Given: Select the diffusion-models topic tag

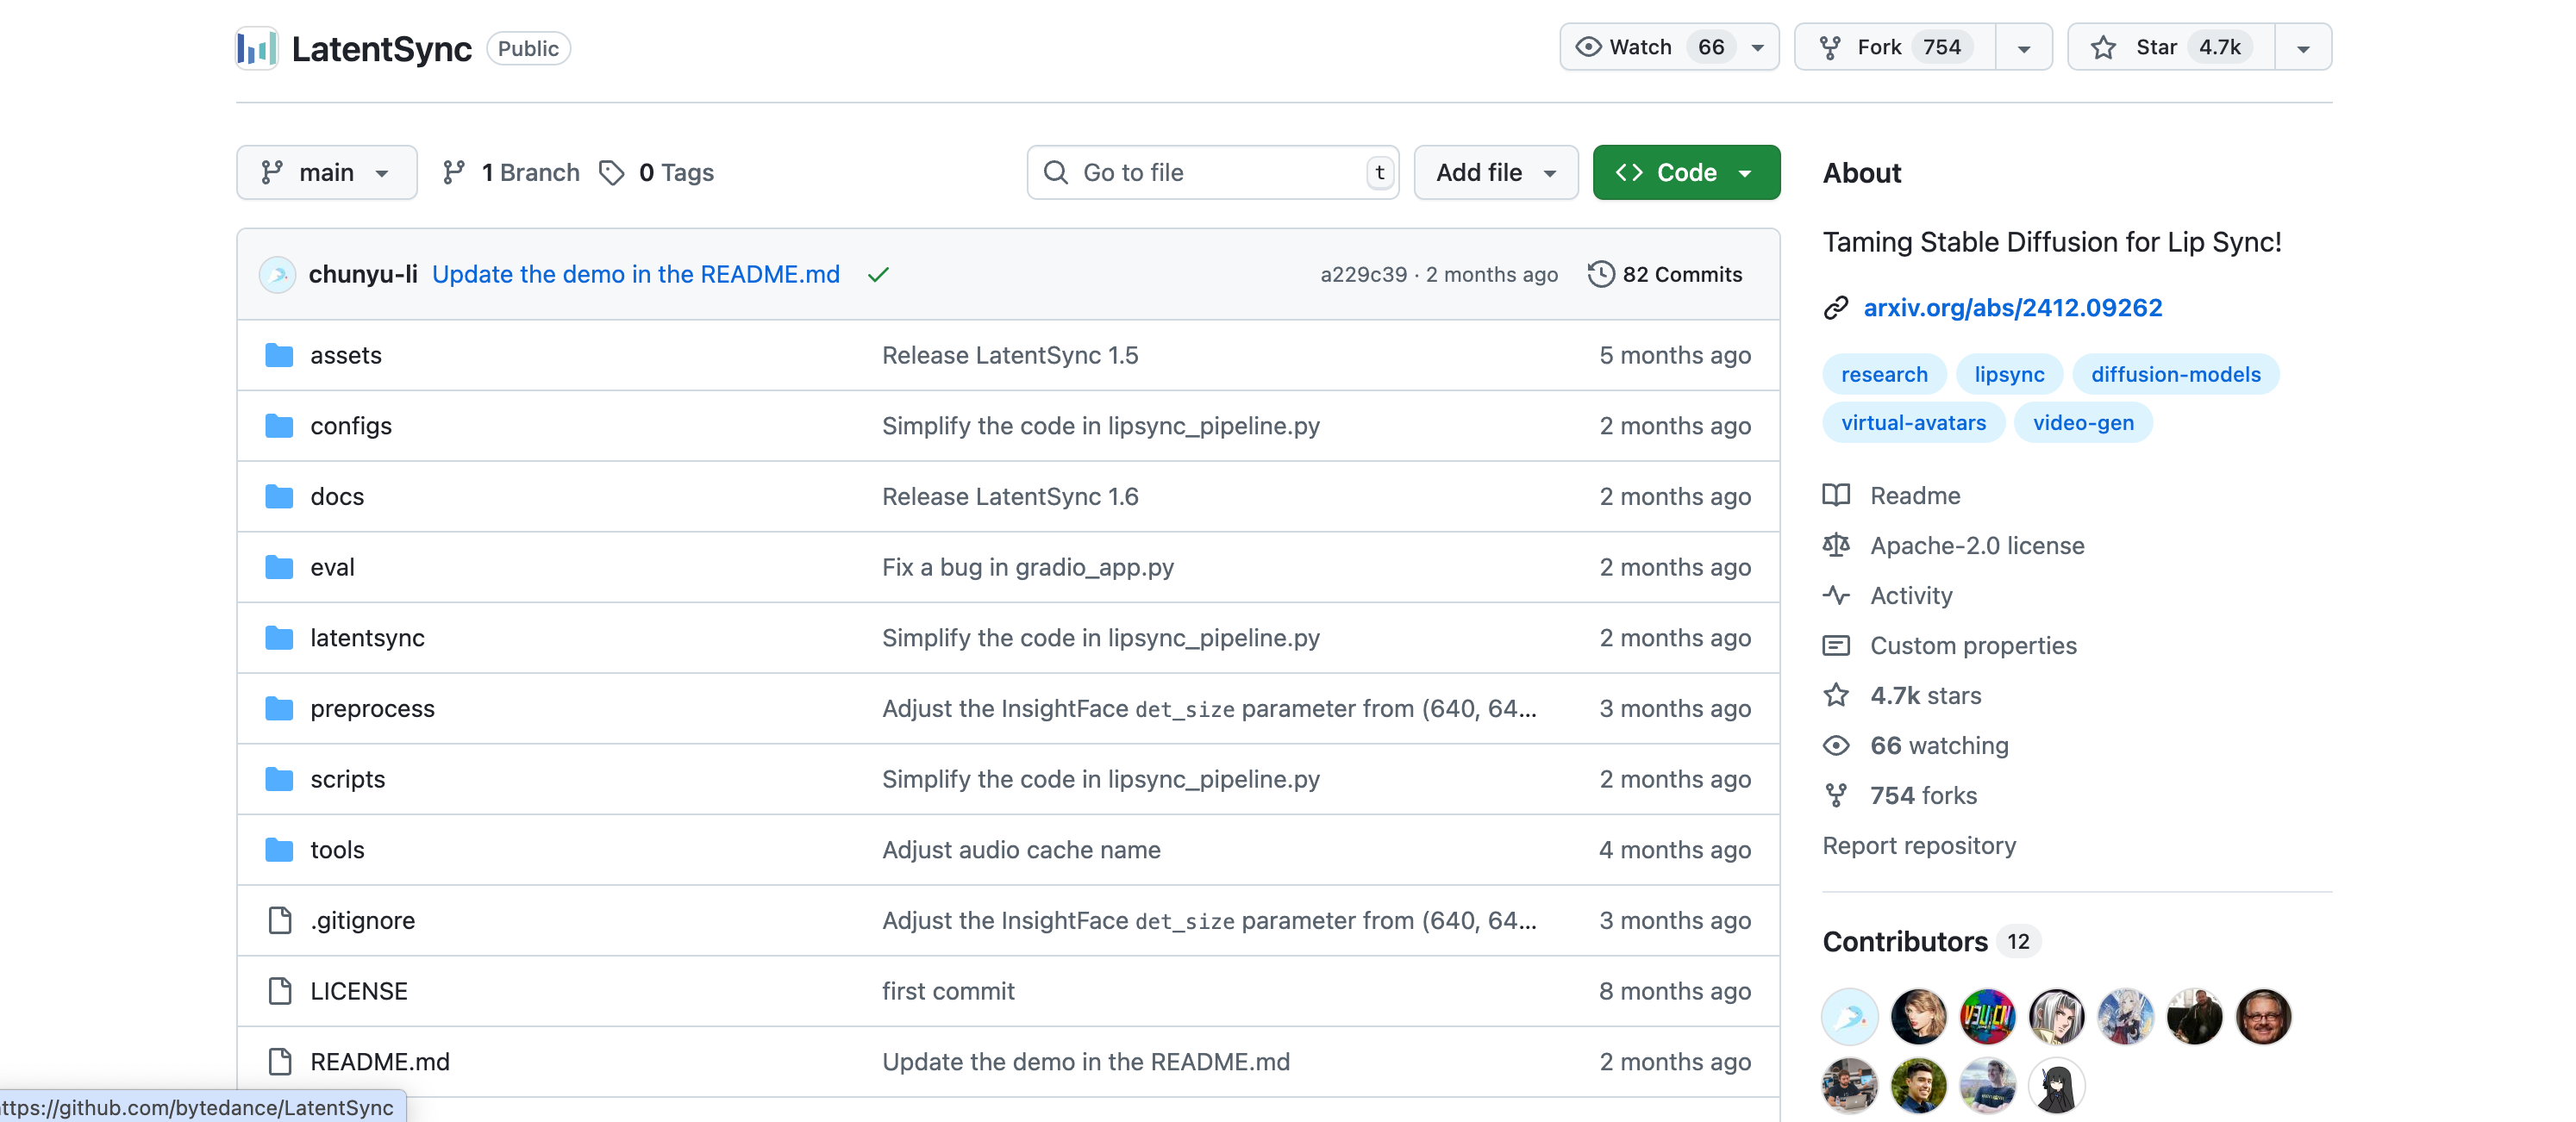Looking at the screenshot, I should pos(2175,374).
